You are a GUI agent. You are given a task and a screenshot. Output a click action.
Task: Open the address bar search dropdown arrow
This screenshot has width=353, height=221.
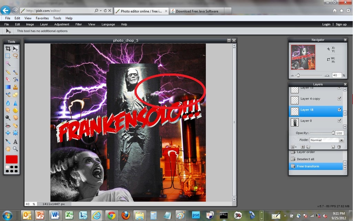click(x=100, y=11)
